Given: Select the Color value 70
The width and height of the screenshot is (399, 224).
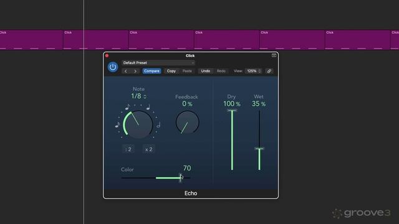Looking at the screenshot, I should [x=187, y=168].
